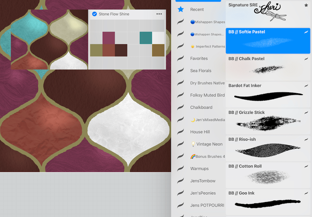The height and width of the screenshot is (217, 312).
Task: Click brush icon beside House Hill set
Action: pyautogui.click(x=181, y=132)
